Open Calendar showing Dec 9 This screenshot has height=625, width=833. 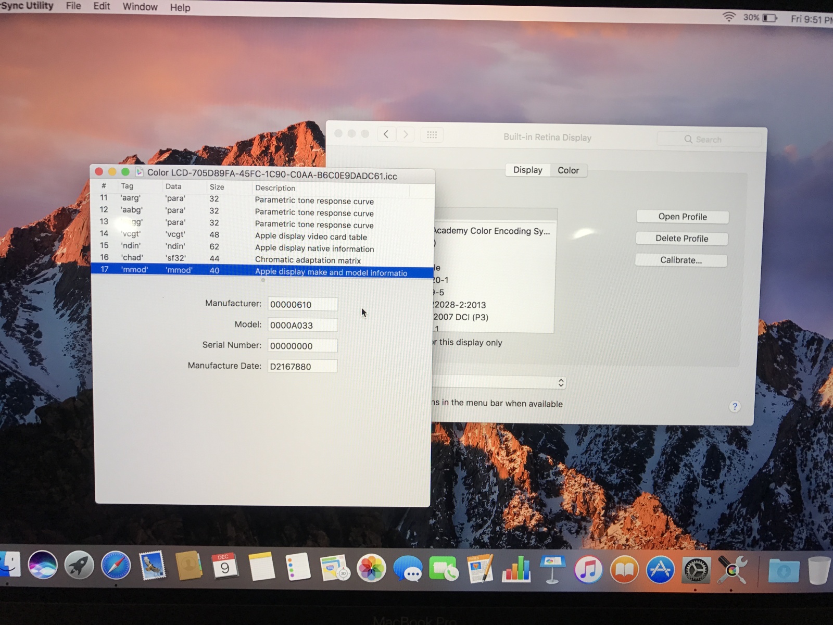(x=224, y=566)
